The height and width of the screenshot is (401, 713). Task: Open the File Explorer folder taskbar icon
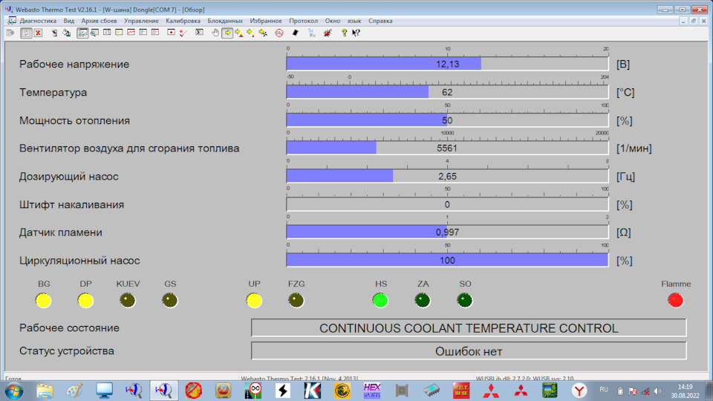click(x=45, y=391)
